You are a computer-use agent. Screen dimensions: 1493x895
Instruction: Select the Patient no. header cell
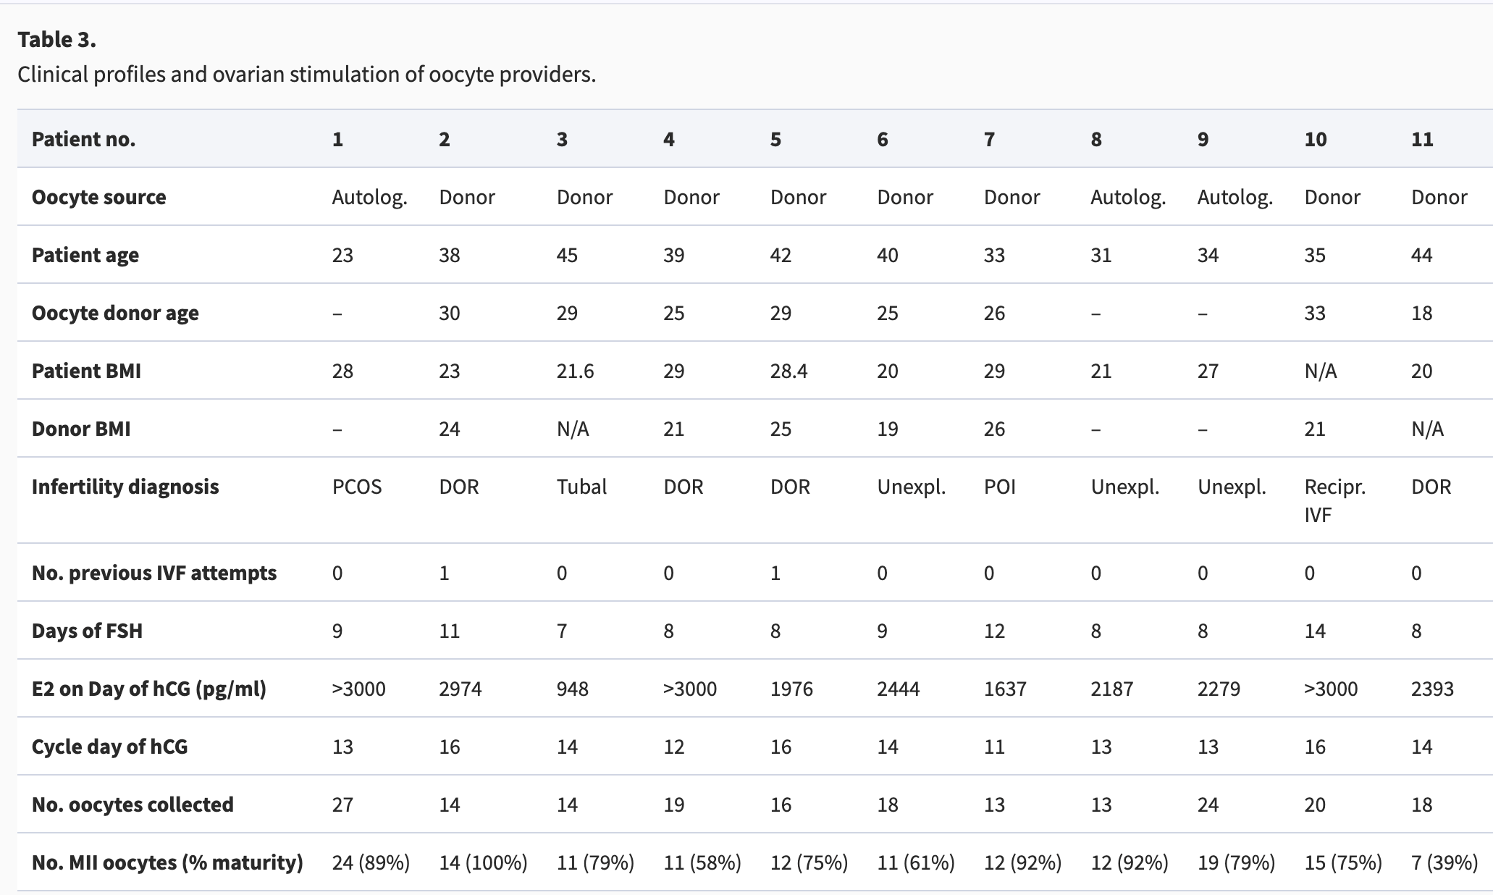click(x=83, y=139)
